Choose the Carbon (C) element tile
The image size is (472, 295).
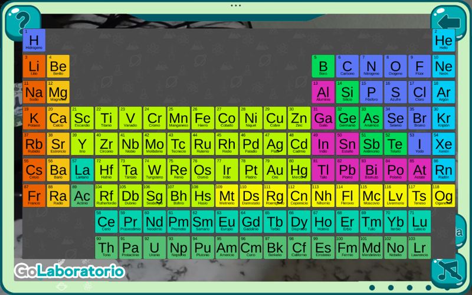pos(347,66)
